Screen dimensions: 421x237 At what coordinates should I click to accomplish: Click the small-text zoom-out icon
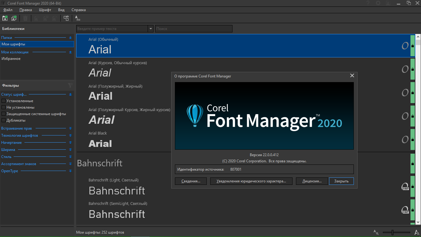376,232
